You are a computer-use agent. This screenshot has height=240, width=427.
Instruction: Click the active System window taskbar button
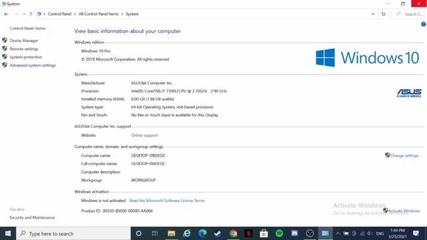pyautogui.click(x=325, y=233)
